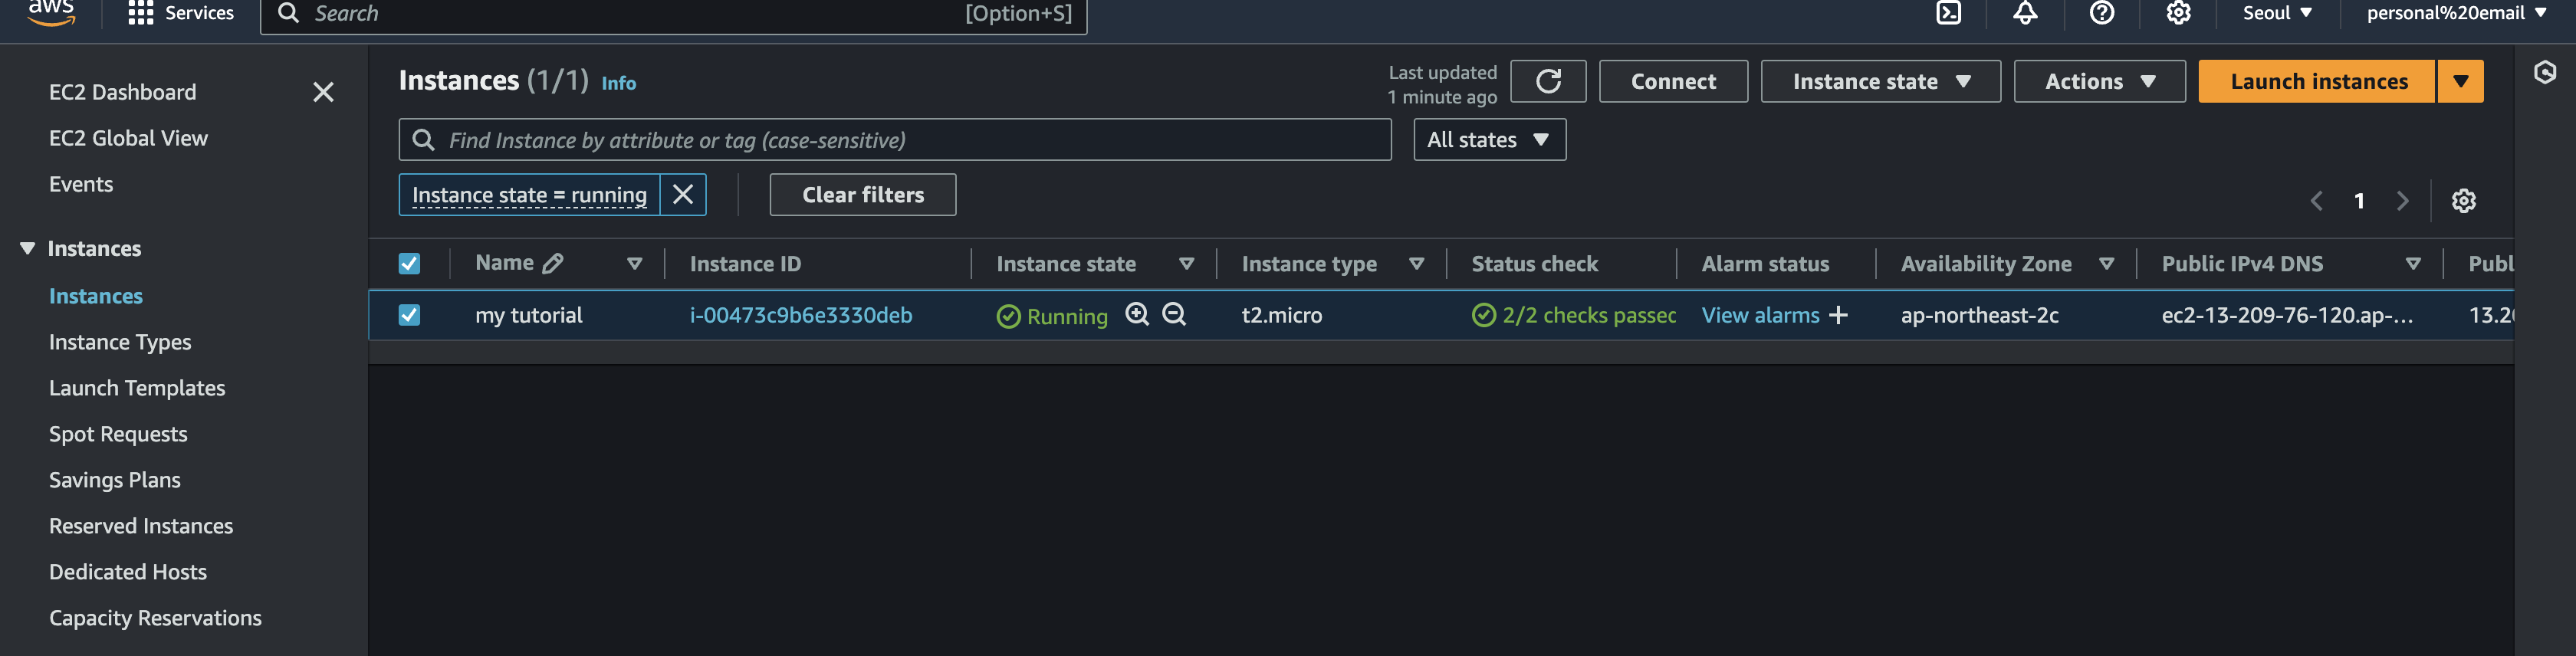Sort by Availability Zone column arrow

[x=2106, y=264]
